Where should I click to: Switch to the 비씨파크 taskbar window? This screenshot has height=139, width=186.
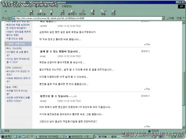tap(79, 137)
